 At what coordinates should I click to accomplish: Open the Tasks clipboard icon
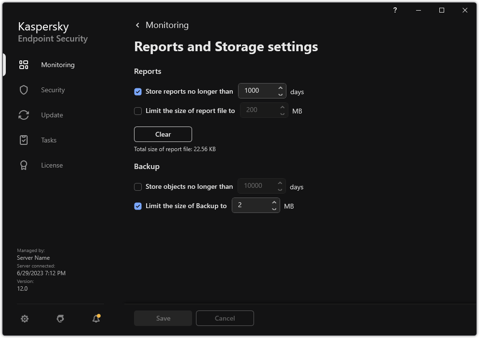pos(23,140)
